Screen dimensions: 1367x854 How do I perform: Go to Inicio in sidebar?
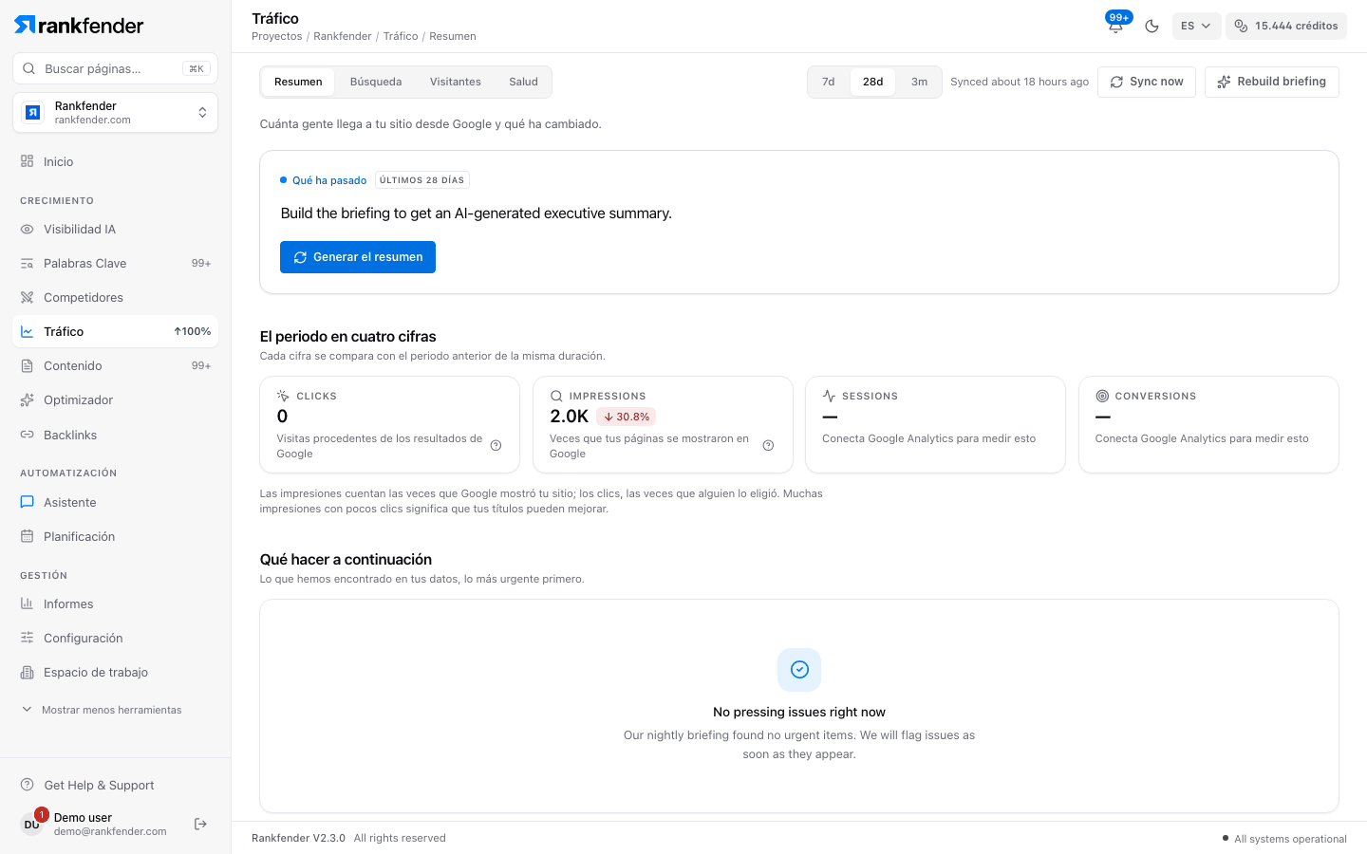point(115,161)
